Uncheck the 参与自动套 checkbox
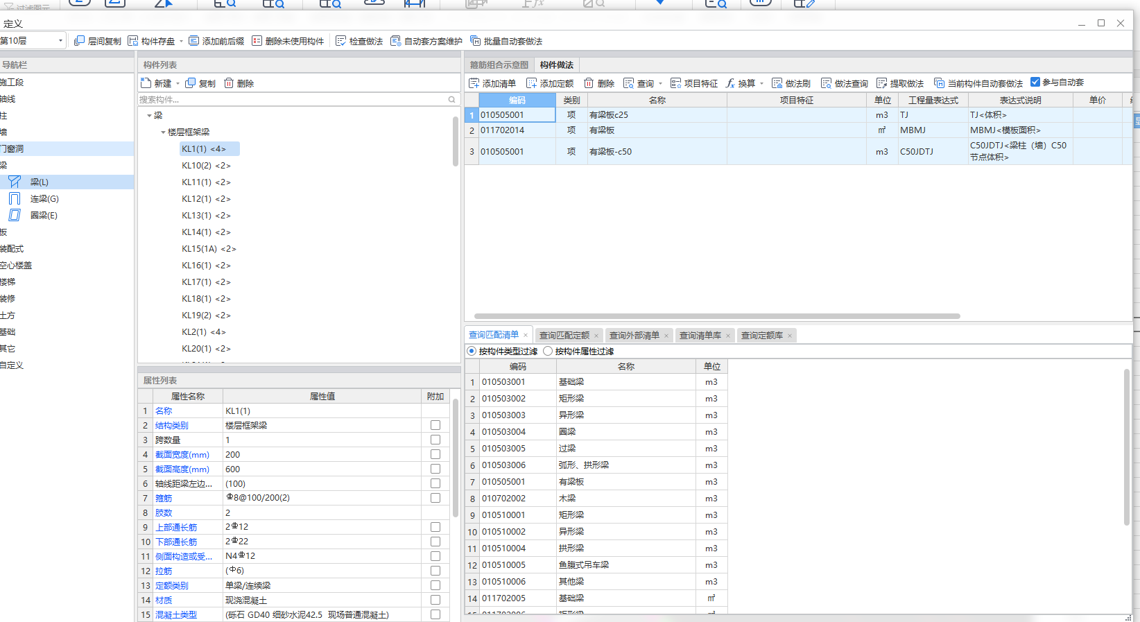Screen dimensions: 1140x622 click(x=1035, y=82)
